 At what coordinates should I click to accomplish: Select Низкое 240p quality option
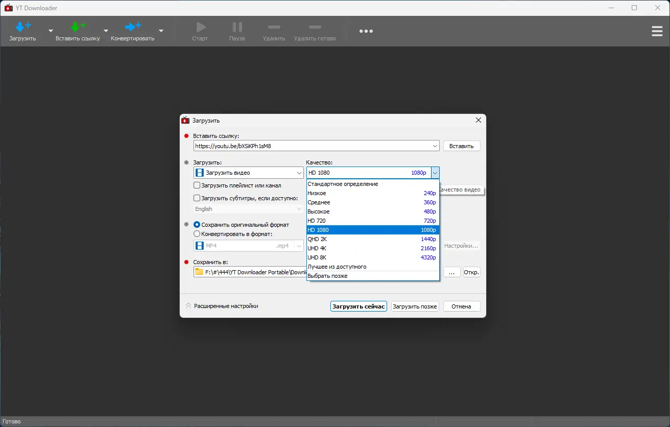pyautogui.click(x=373, y=193)
